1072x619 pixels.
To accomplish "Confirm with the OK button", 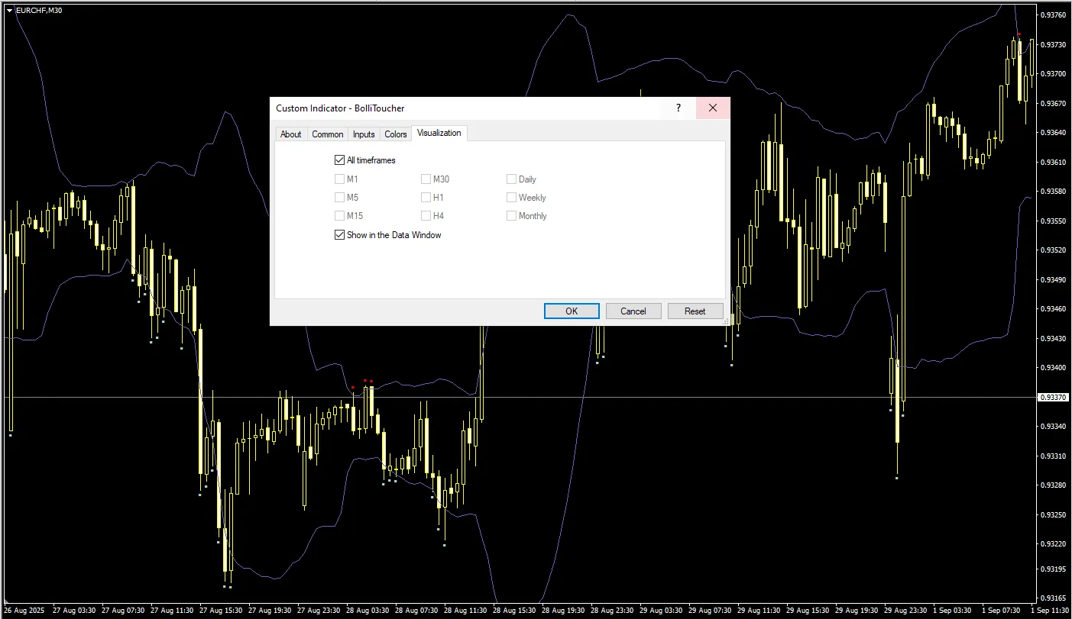I will [x=572, y=311].
